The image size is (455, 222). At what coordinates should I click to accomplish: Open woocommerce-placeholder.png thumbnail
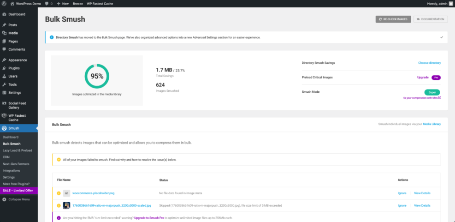(67, 193)
